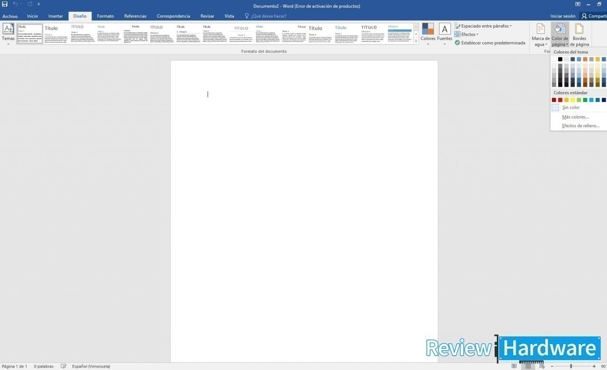Open the Marca de agua watermark menu
This screenshot has height=370, width=607.
pyautogui.click(x=540, y=34)
